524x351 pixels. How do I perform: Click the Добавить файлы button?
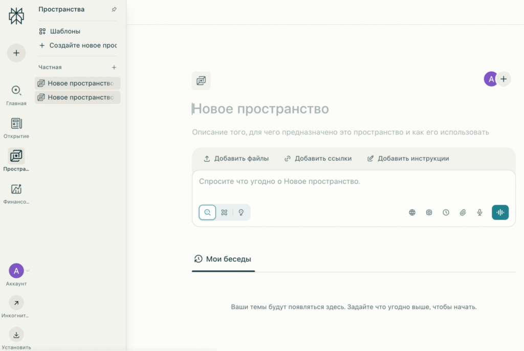[236, 159]
